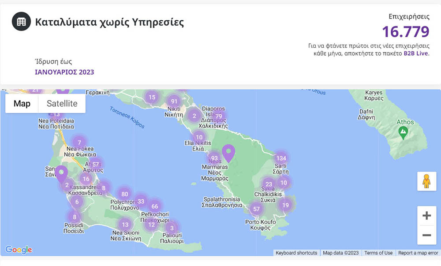Open the cluster marker 16 near Kassandreia
This screenshot has height=266, width=441.
click(86, 179)
